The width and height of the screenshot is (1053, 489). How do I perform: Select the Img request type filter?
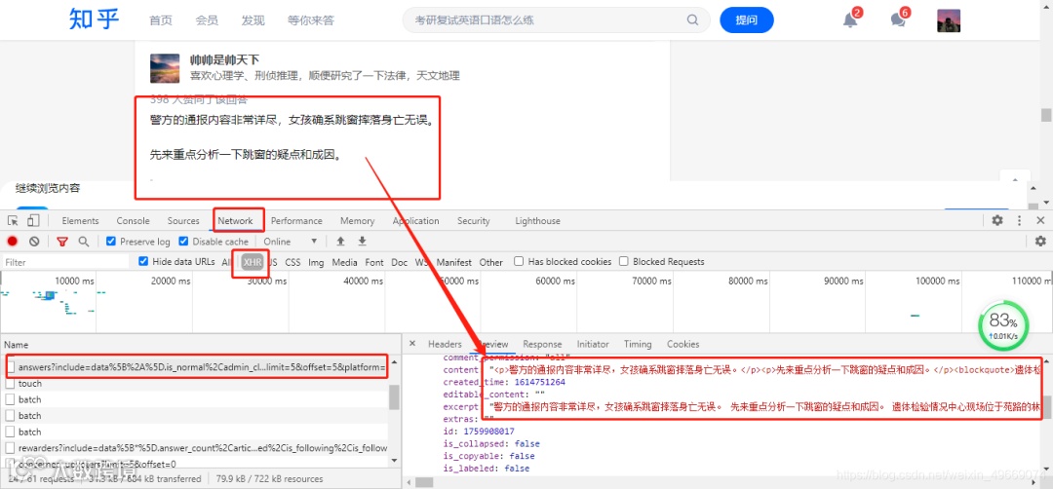[x=316, y=262]
